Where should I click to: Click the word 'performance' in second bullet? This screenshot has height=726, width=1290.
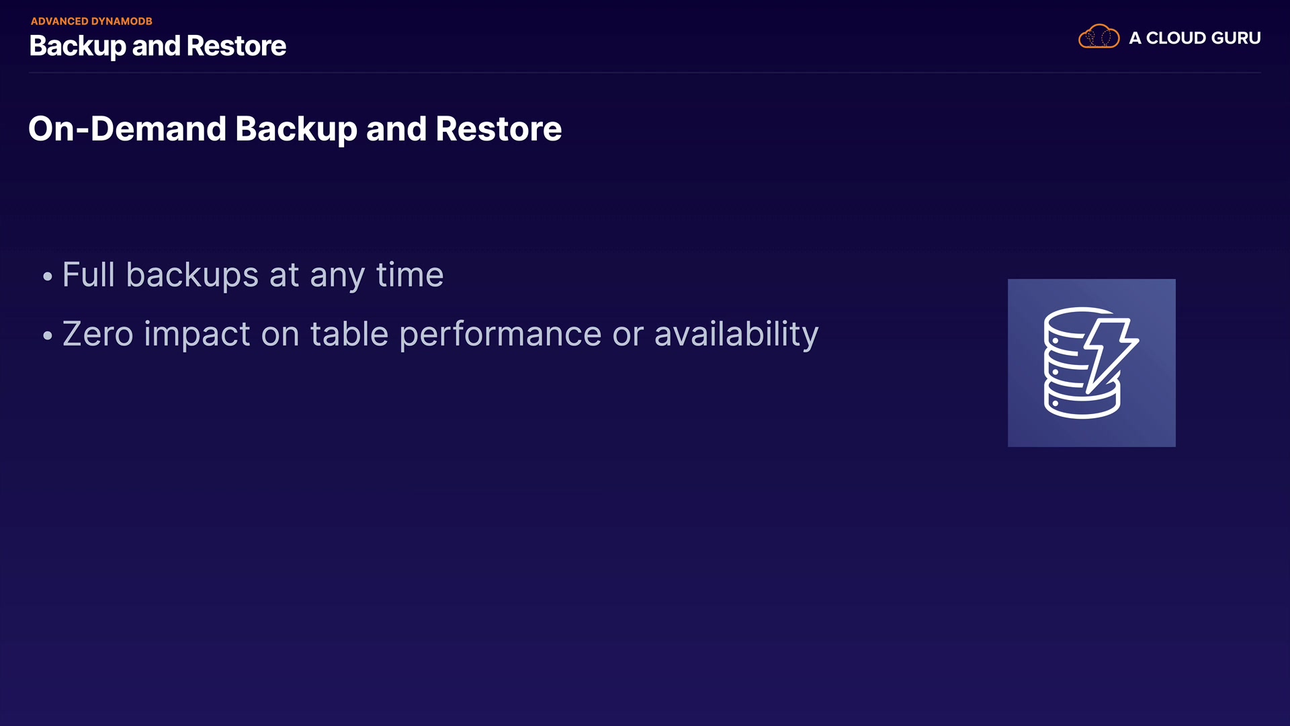501,334
